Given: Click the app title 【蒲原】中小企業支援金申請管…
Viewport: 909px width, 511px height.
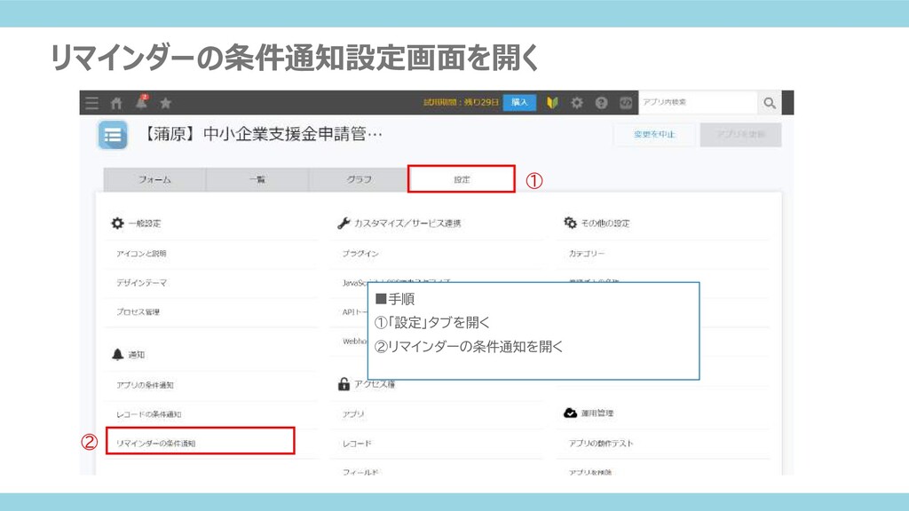Looking at the screenshot, I should tap(262, 135).
